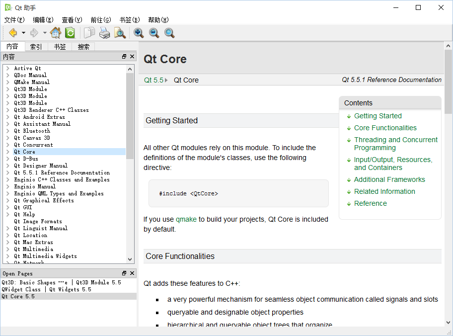The height and width of the screenshot is (336, 453).
Task: Print the document with the printer icon
Action: coord(104,33)
